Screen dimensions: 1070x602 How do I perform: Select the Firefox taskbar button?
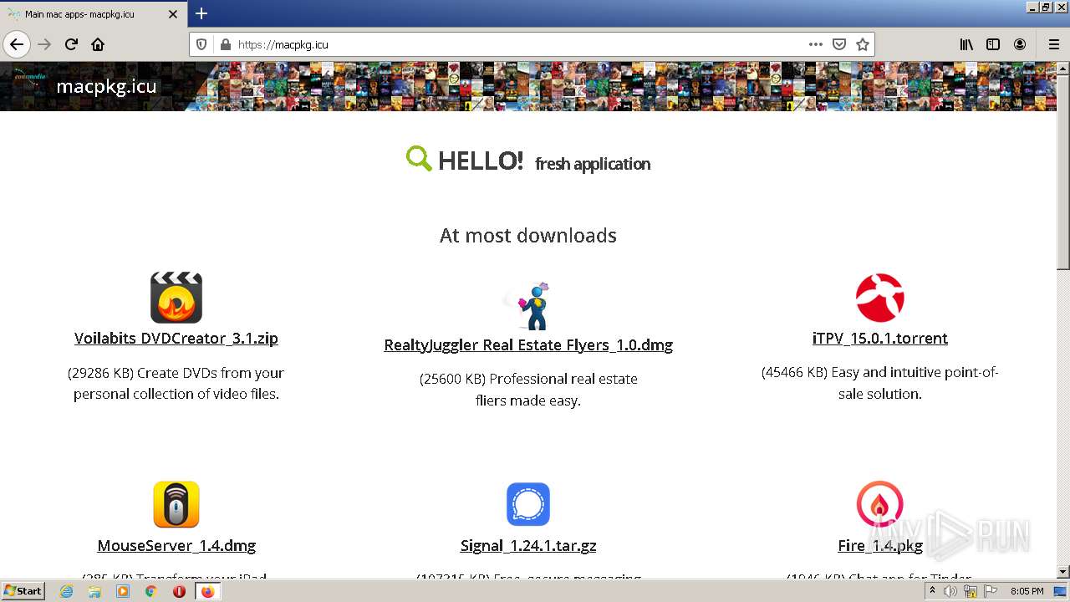pyautogui.click(x=207, y=591)
